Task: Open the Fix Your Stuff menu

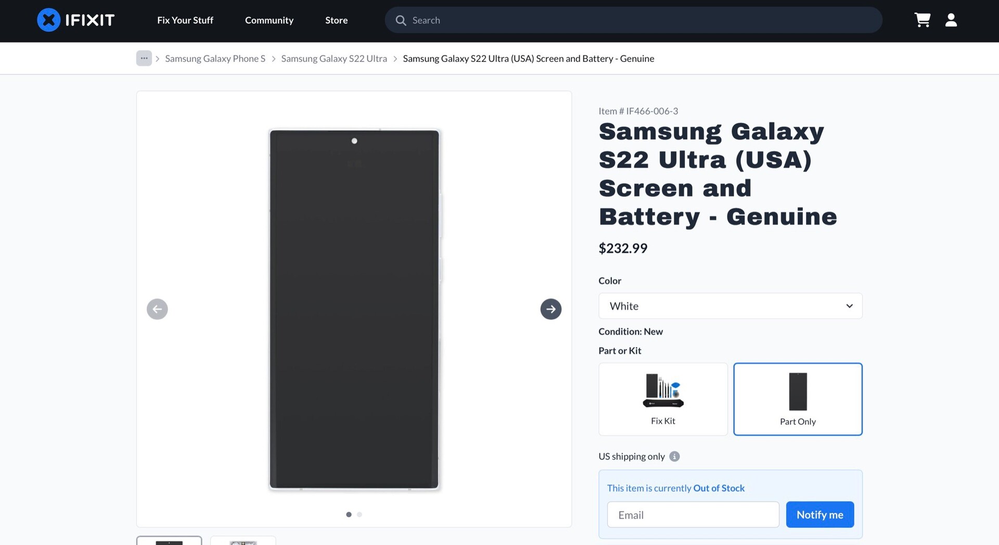Action: pos(185,20)
